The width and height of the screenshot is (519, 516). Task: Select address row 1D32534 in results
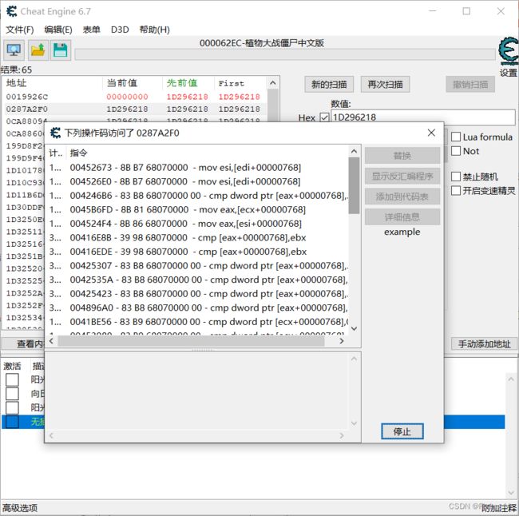[x=24, y=318]
